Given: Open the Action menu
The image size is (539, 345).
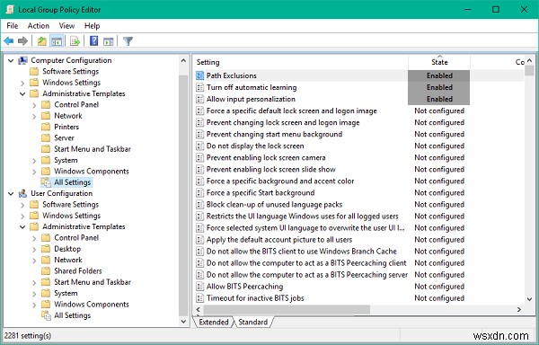Looking at the screenshot, I should tap(39, 26).
